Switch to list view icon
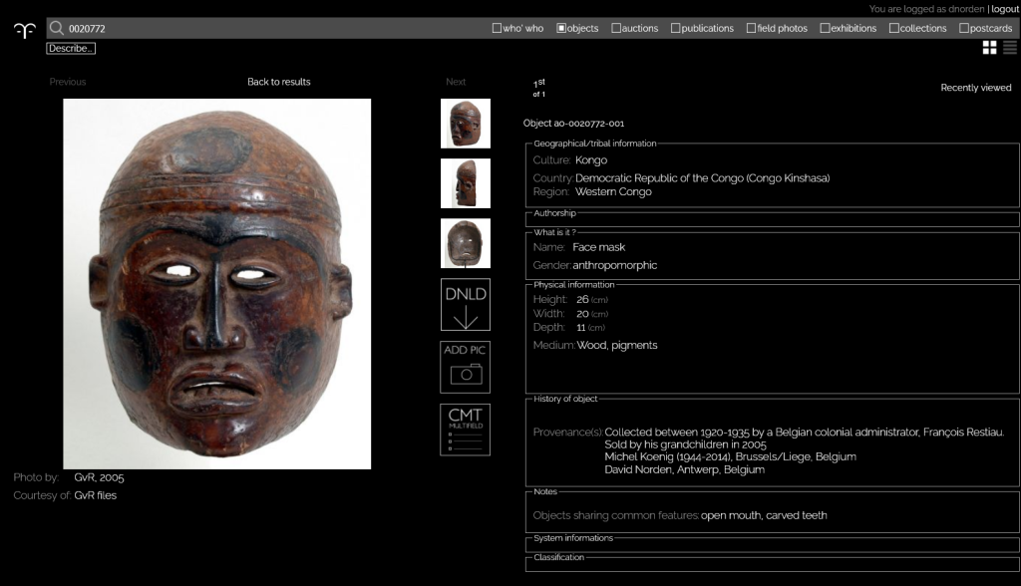The width and height of the screenshot is (1021, 586). [1010, 48]
